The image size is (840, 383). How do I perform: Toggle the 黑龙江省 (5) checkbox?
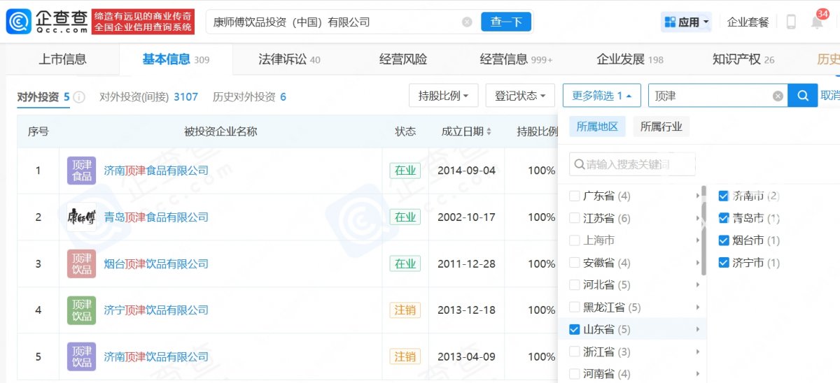pos(575,308)
